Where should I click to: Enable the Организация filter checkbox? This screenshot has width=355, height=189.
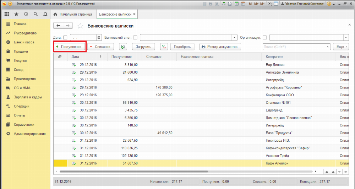point(264,37)
